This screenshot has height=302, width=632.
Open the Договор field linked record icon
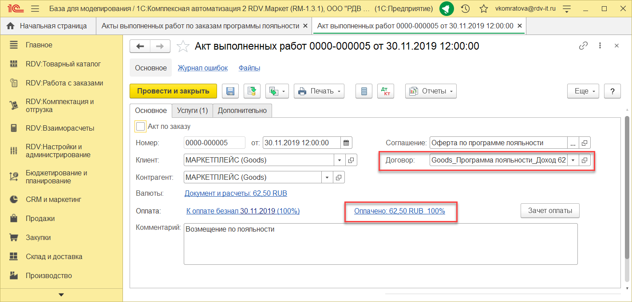tap(585, 160)
